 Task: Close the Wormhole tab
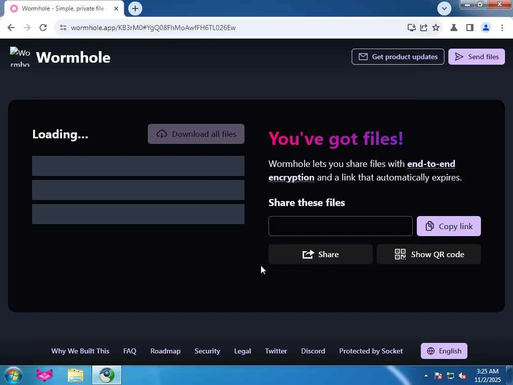click(x=116, y=9)
